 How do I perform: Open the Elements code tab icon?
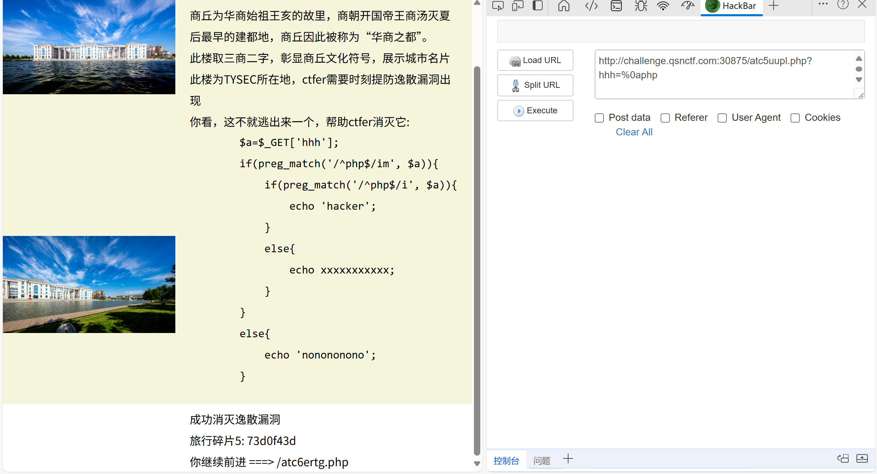click(x=591, y=6)
